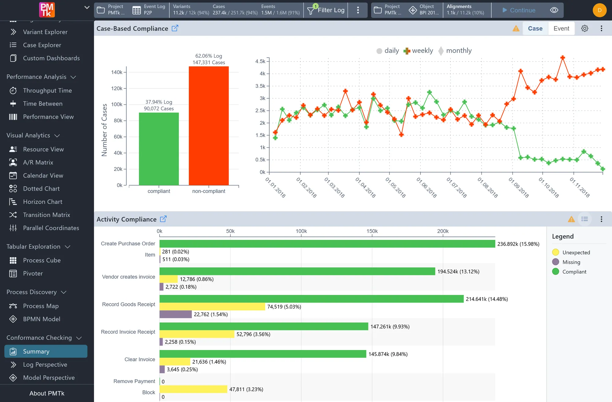Open the Parallel Coordinates icon
This screenshot has width=612, height=402.
coord(13,228)
